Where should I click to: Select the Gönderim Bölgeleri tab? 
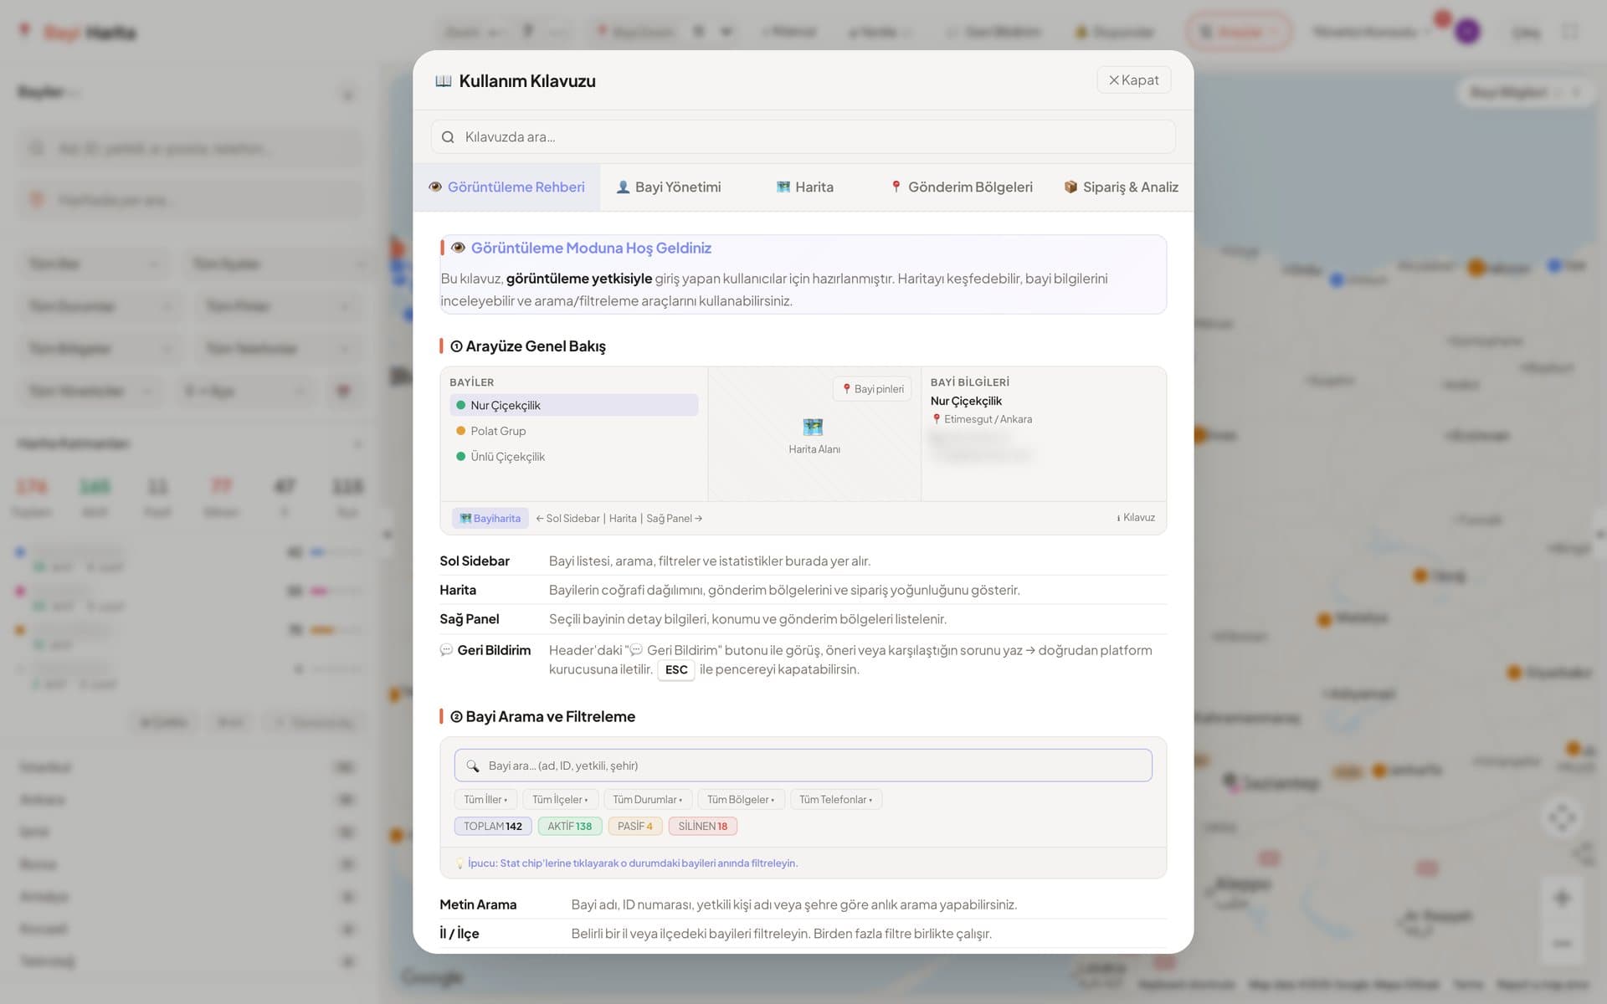coord(961,187)
